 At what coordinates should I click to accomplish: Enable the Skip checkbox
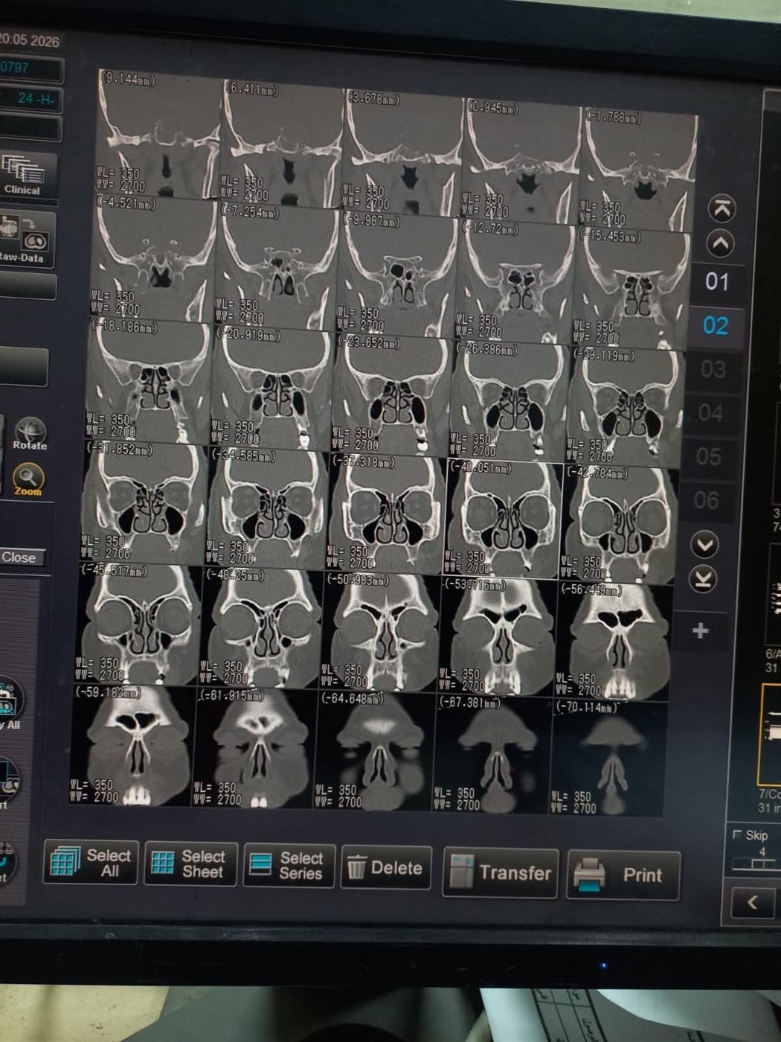(x=737, y=834)
